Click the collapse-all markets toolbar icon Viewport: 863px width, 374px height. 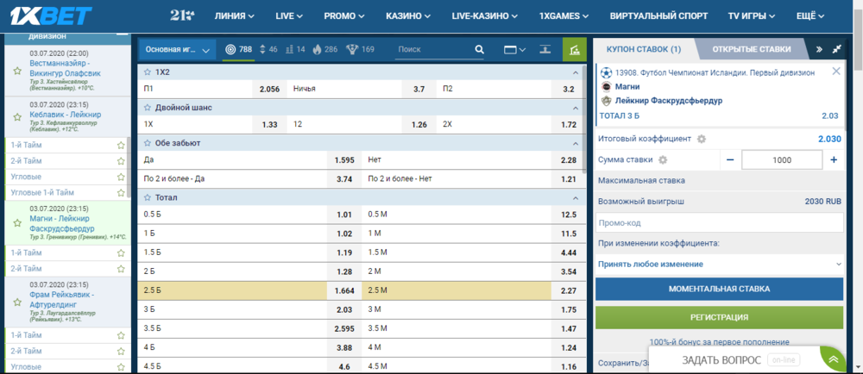click(545, 49)
